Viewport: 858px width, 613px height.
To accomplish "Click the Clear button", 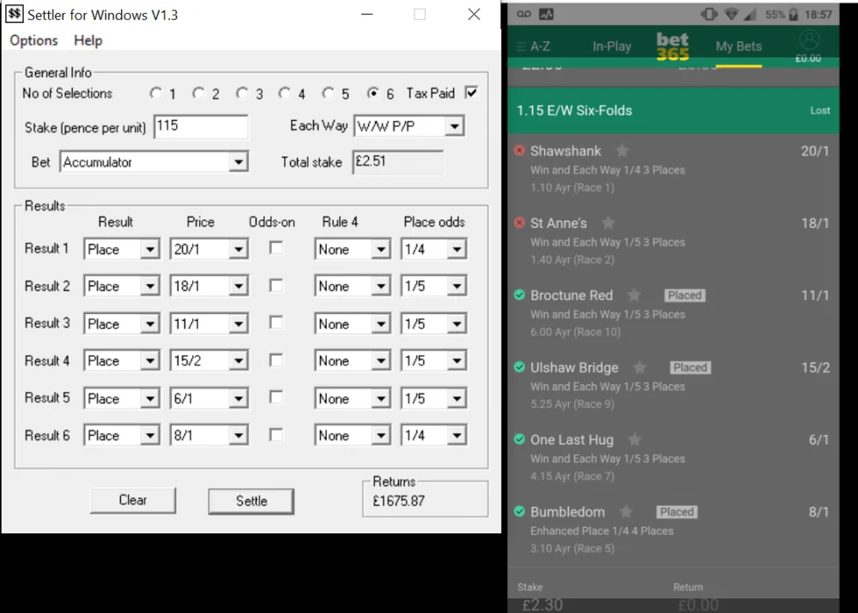I will [133, 501].
